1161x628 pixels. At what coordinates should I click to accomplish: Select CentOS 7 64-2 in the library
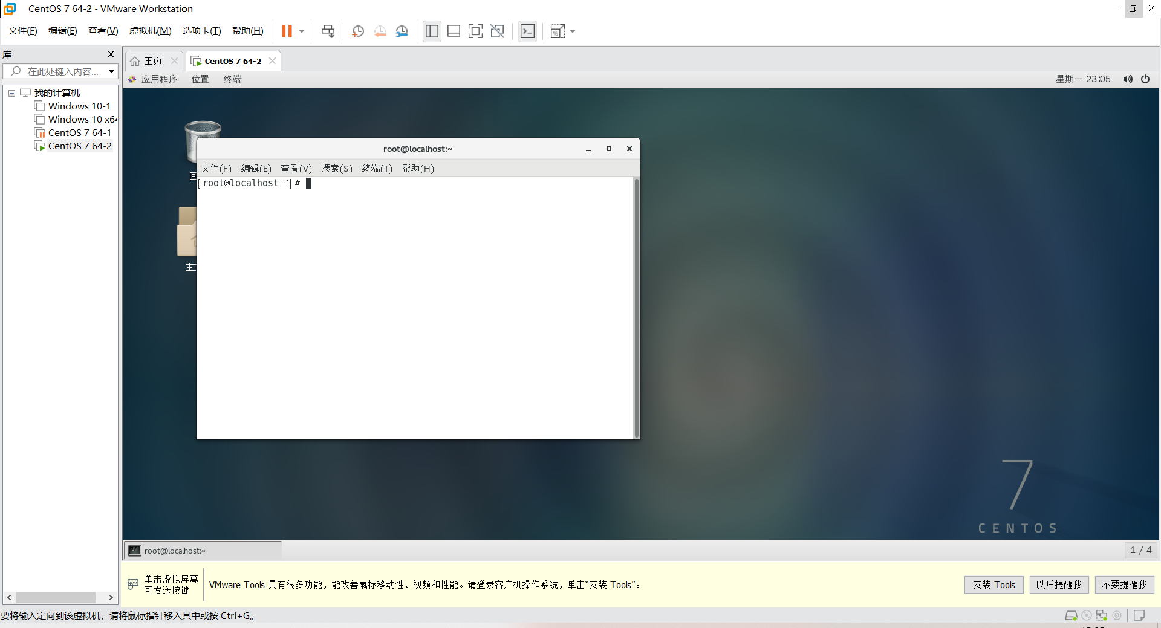tap(73, 146)
